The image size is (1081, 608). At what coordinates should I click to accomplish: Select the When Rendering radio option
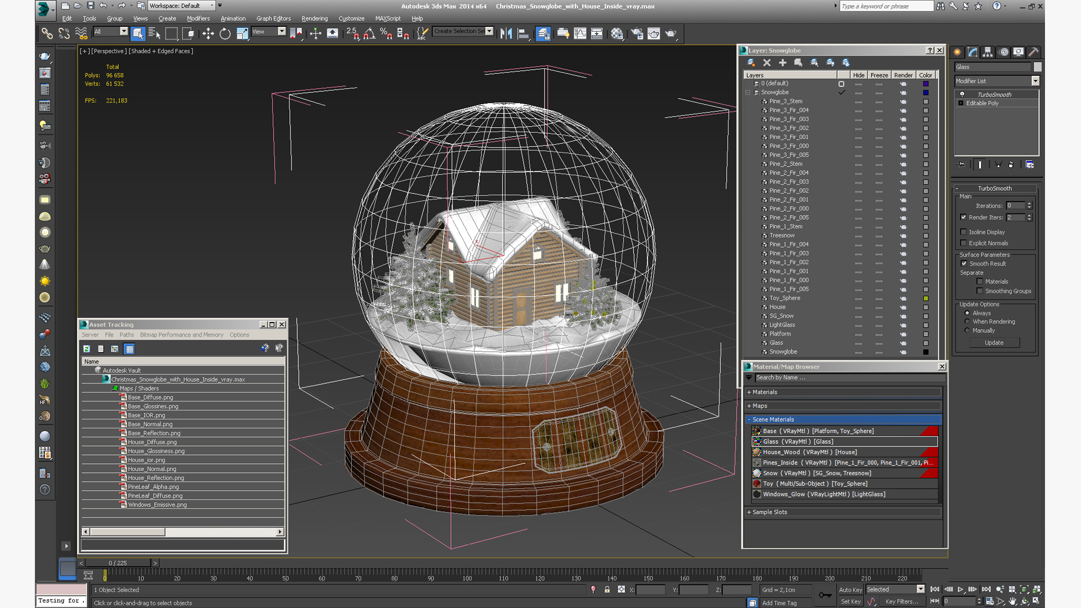click(967, 321)
